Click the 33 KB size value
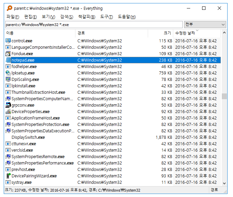Viewport: 233px width, 197px height. click(x=167, y=92)
